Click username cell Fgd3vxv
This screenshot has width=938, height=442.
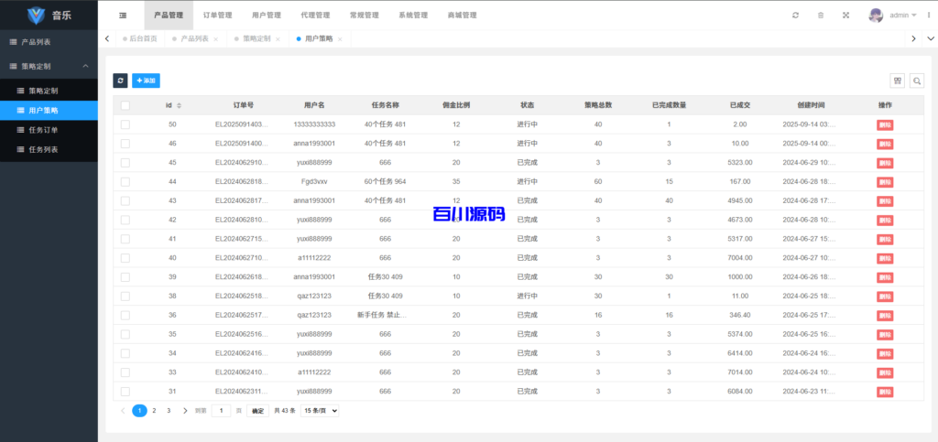[314, 182]
